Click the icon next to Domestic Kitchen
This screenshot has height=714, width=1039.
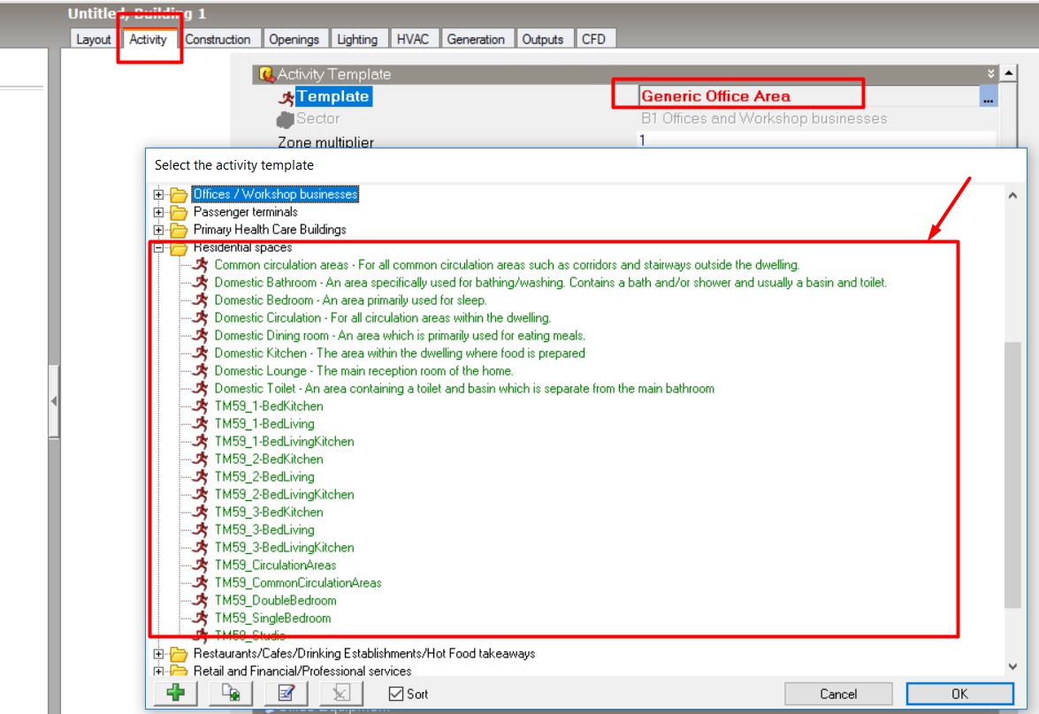[200, 353]
